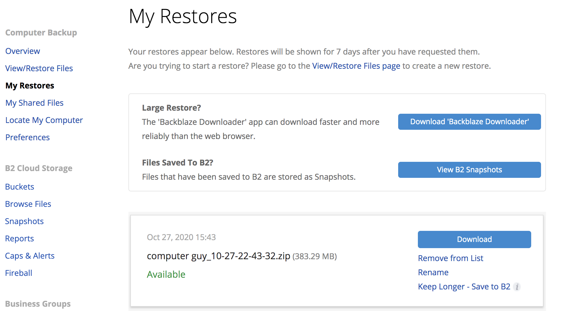Click Keep Longer - Save to B2
Viewport: 586px width, 311px height.
click(464, 287)
